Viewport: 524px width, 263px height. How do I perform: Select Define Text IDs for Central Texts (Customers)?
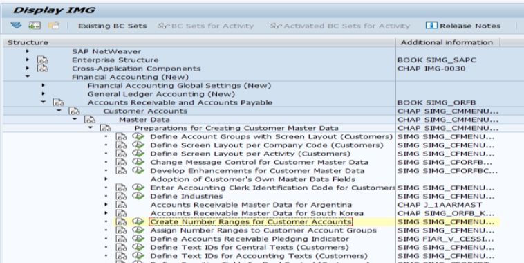250,247
